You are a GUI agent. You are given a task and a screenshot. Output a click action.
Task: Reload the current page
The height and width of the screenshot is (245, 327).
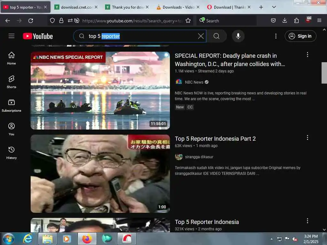(31, 21)
